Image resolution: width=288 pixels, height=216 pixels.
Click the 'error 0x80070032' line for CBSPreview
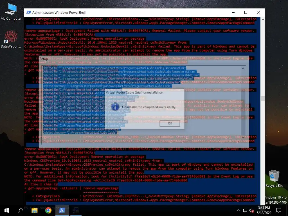pos(84,157)
